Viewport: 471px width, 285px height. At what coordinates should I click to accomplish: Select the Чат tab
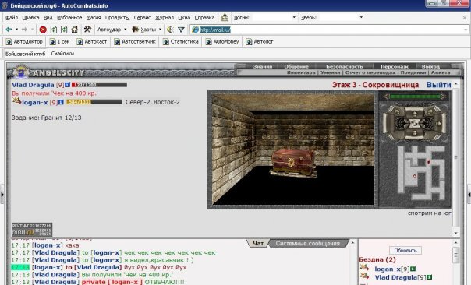pos(258,243)
